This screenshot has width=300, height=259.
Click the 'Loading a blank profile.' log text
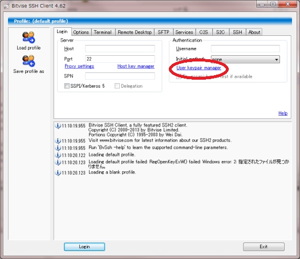[112, 172]
